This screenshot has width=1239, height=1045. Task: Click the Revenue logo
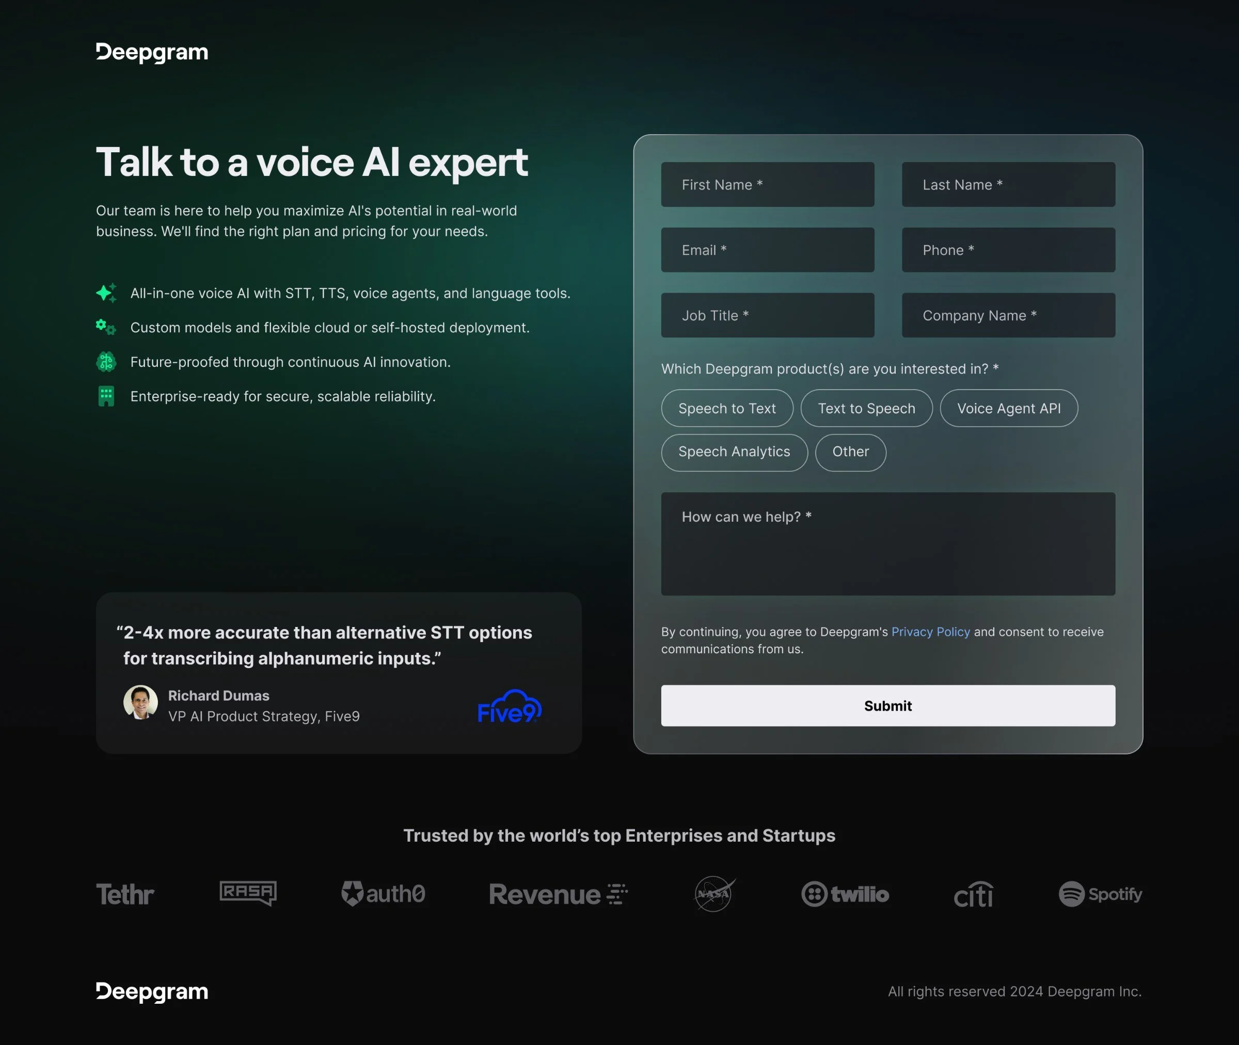pos(558,894)
